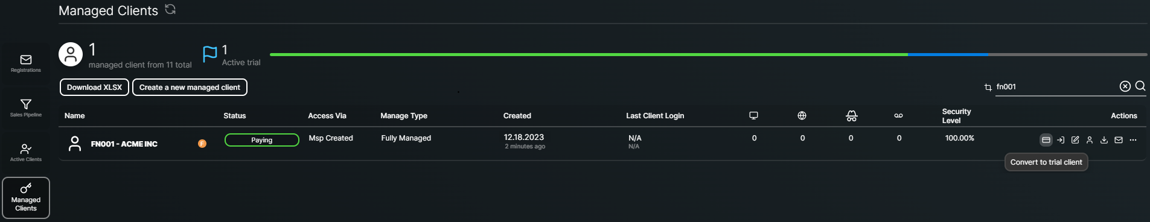Viewport: 1150px width, 222px height.
Task: Click the Active trial flag icon
Action: click(209, 54)
